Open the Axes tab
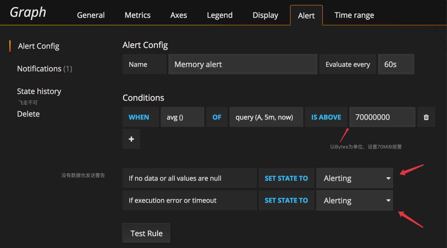 pyautogui.click(x=179, y=15)
